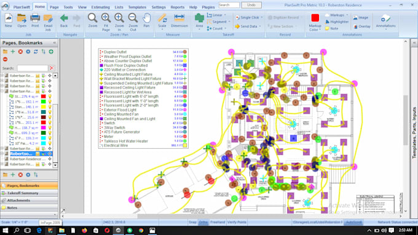Toggle lightbulb for the 51.8 m item
Screen dimensions: 418x235
tap(50, 112)
